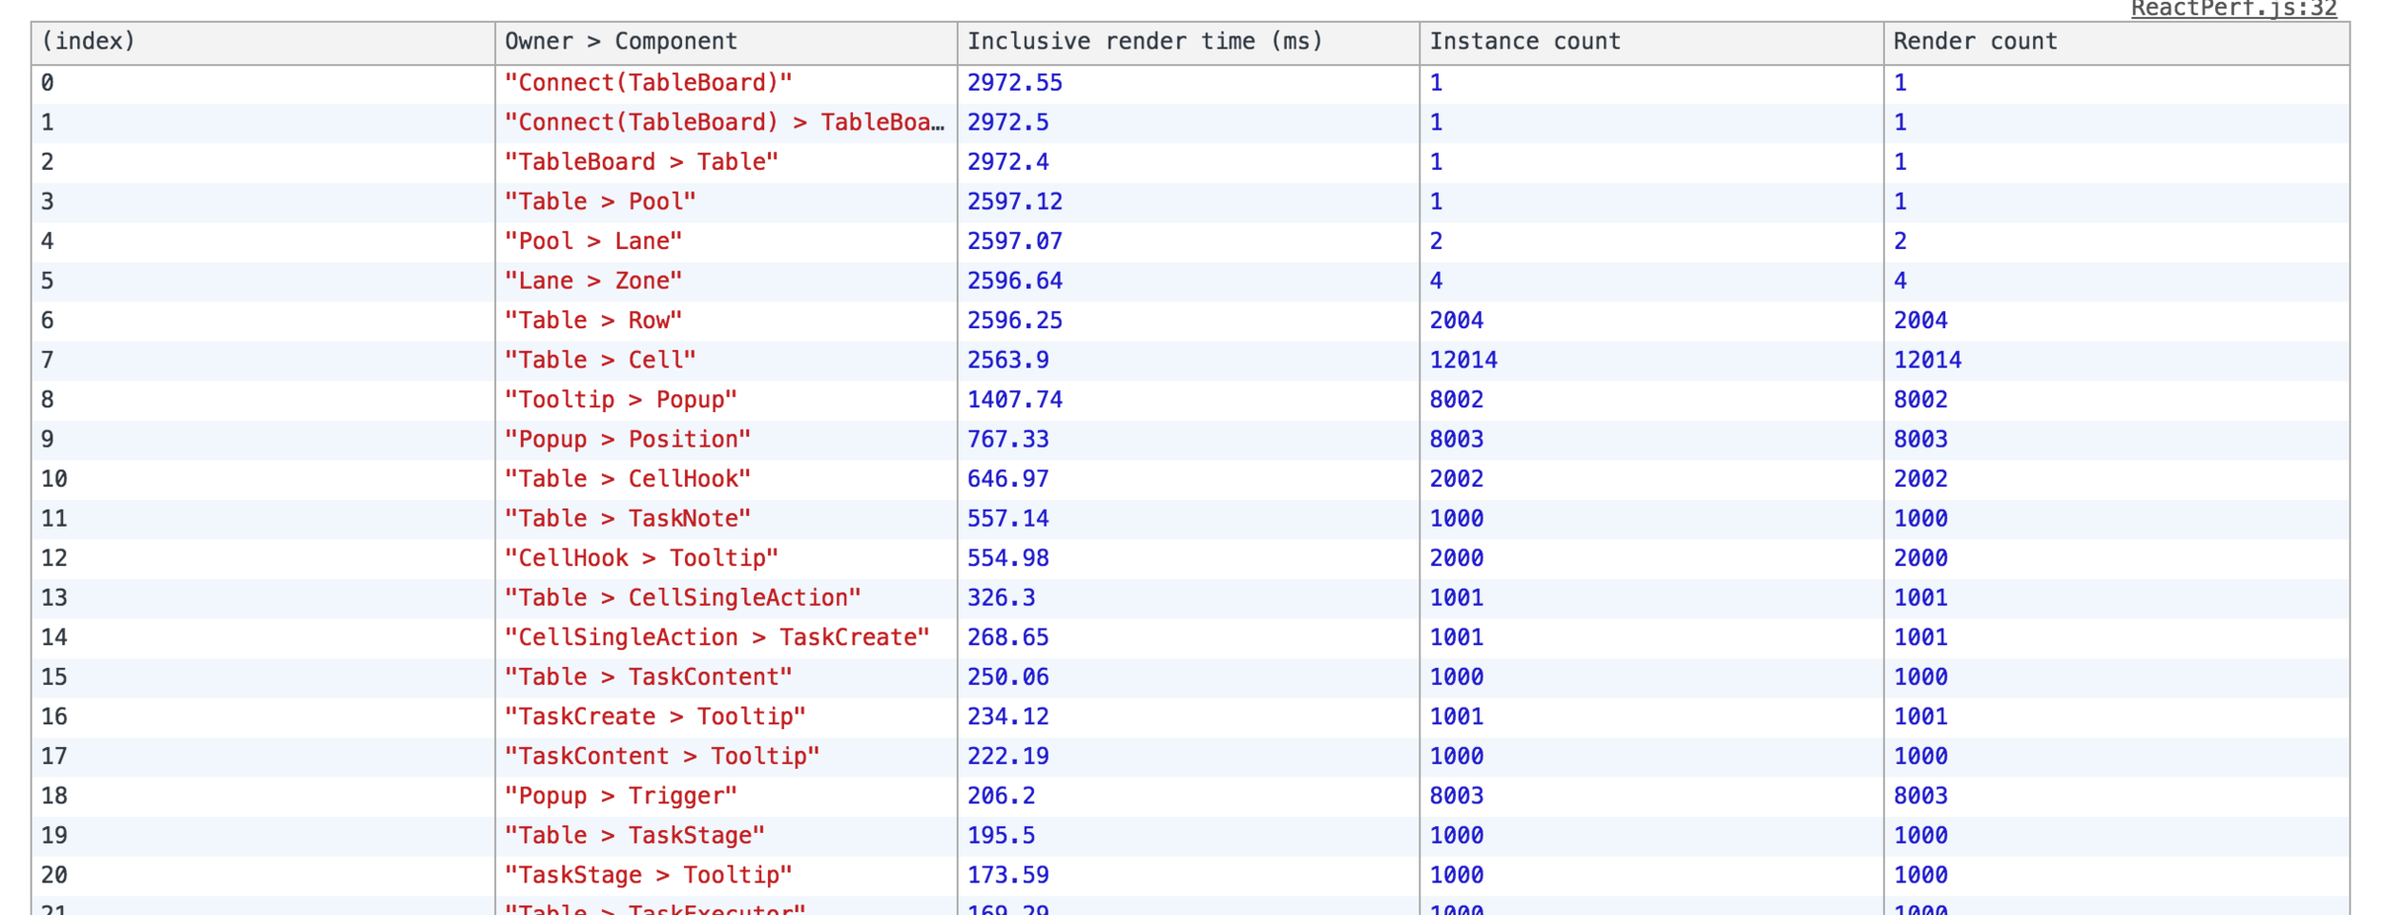This screenshot has width=2385, height=915.
Task: Click render time value 1407.74
Action: 1015,400
